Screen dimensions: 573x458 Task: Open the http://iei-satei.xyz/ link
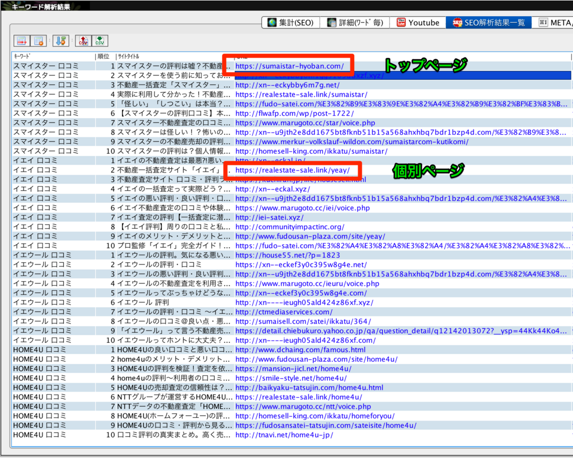point(269,218)
